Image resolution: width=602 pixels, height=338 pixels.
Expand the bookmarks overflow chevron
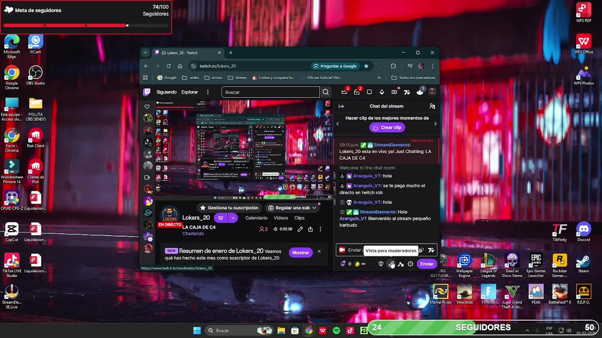[x=379, y=77]
